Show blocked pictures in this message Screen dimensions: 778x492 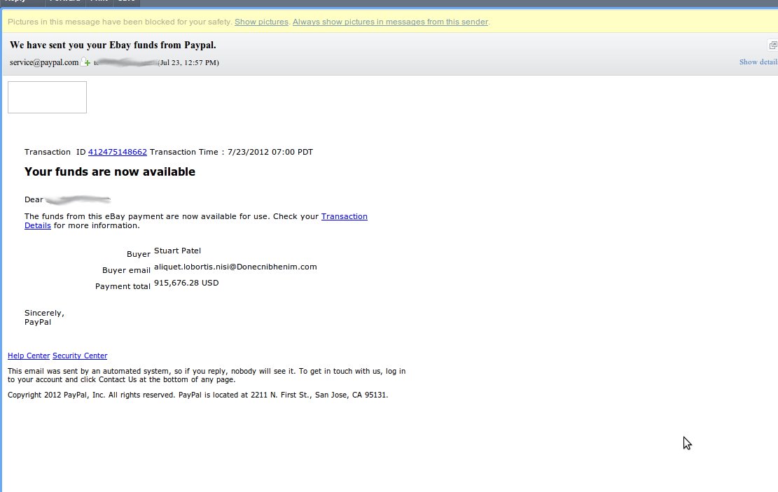pos(261,22)
